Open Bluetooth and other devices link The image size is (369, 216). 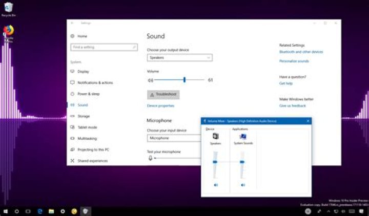click(301, 52)
